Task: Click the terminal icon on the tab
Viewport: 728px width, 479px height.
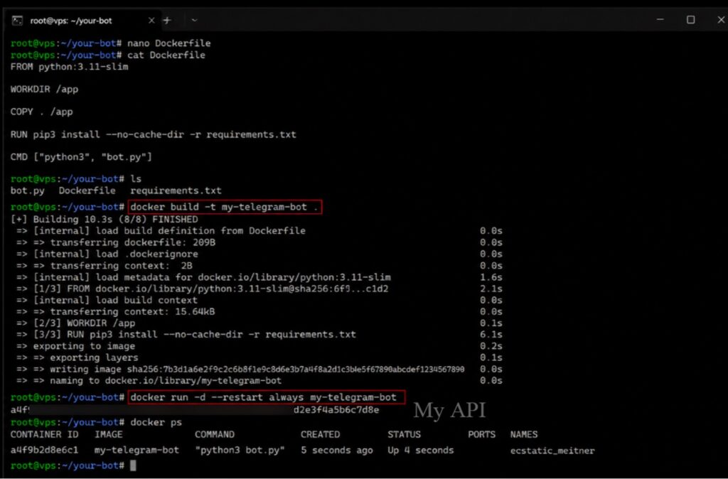Action: coord(18,21)
